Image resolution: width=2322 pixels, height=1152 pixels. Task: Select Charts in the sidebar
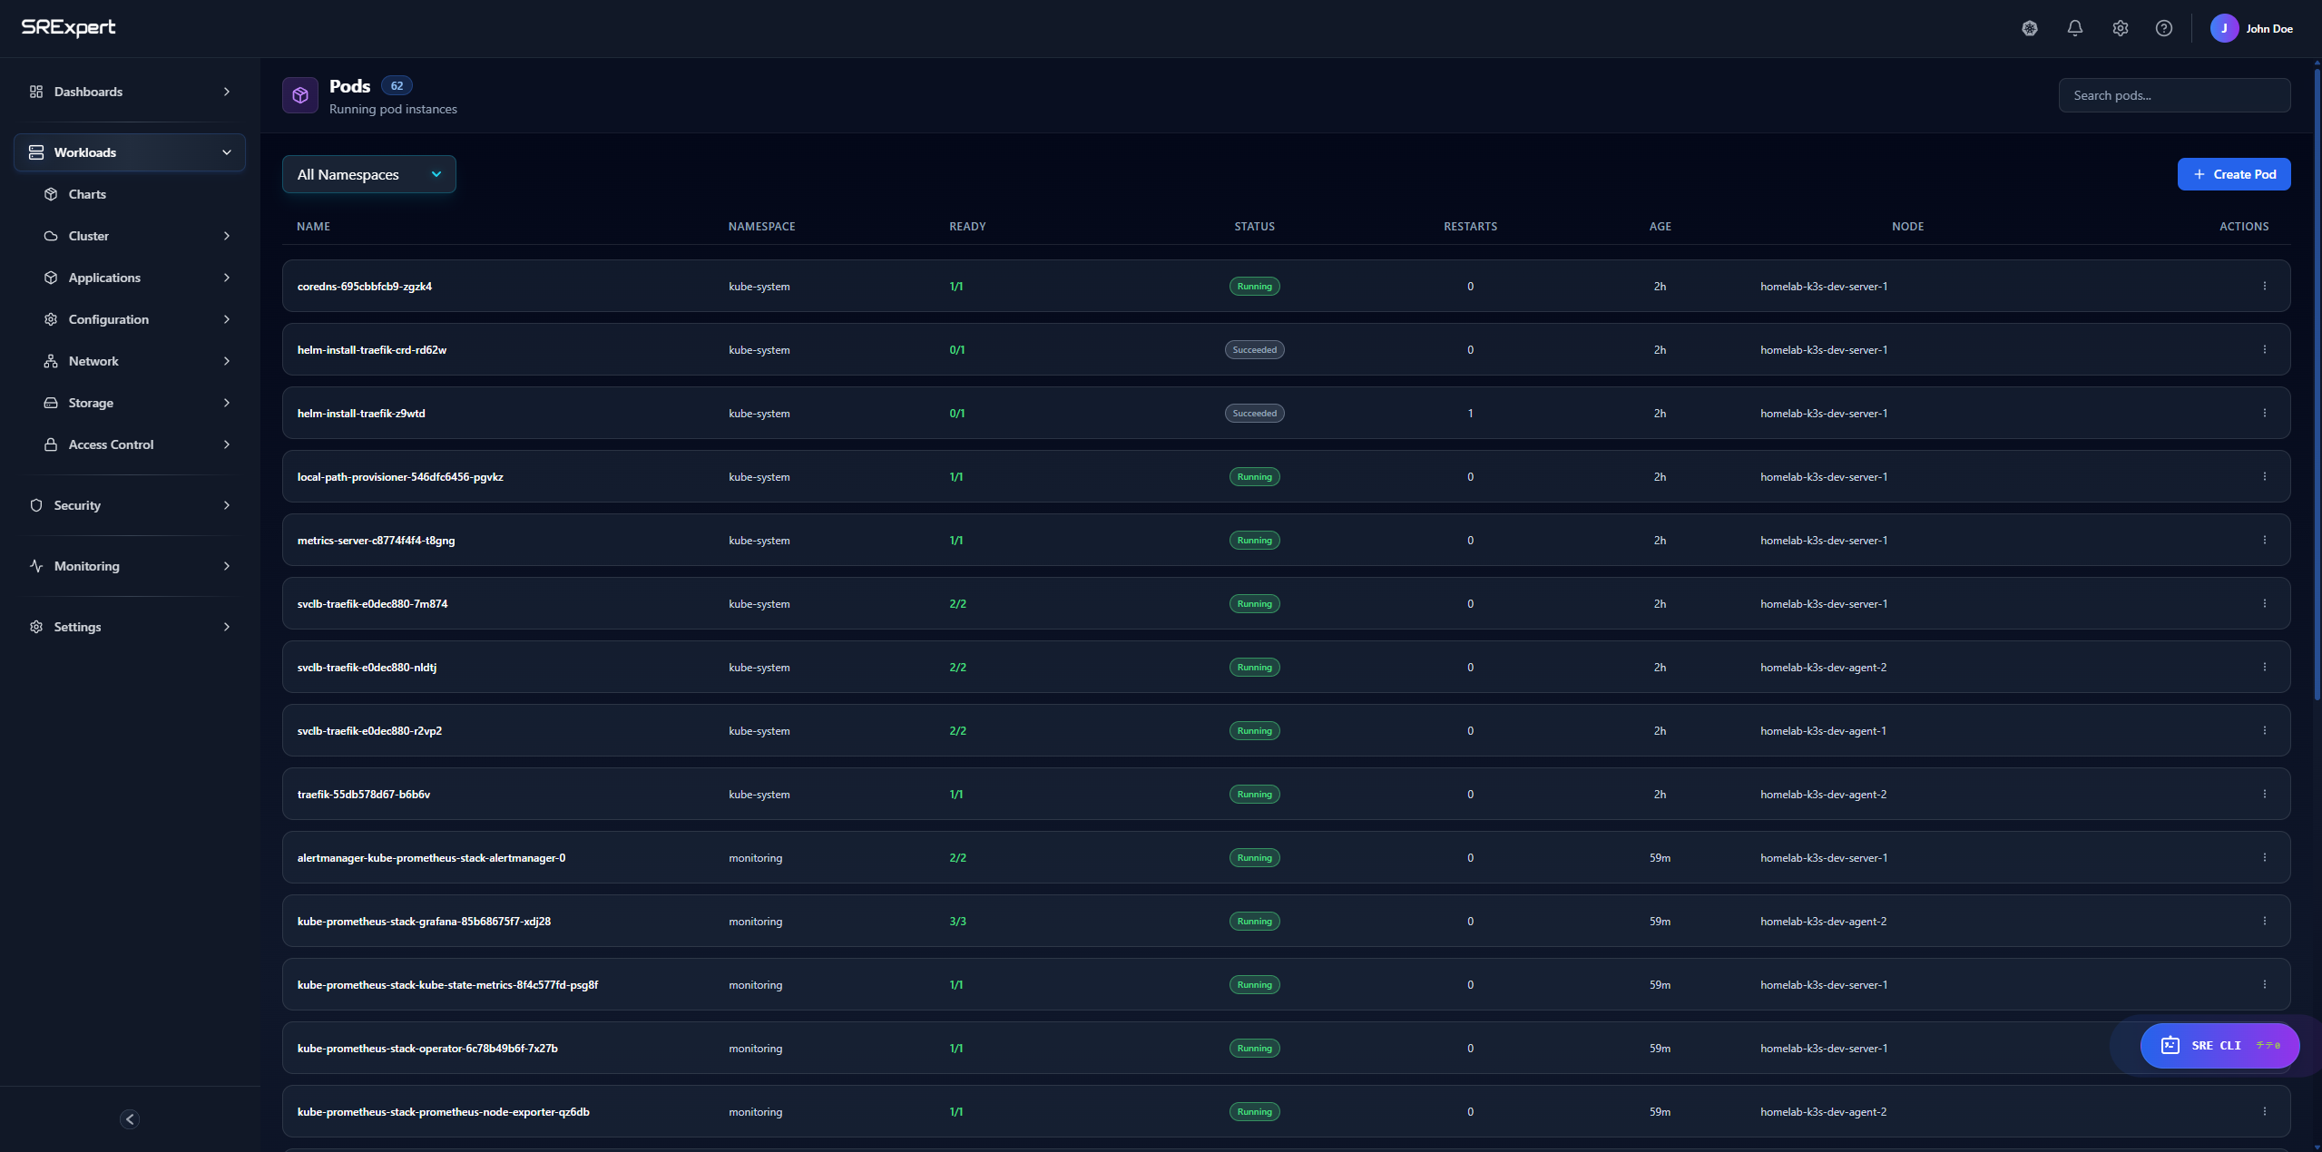pos(87,194)
